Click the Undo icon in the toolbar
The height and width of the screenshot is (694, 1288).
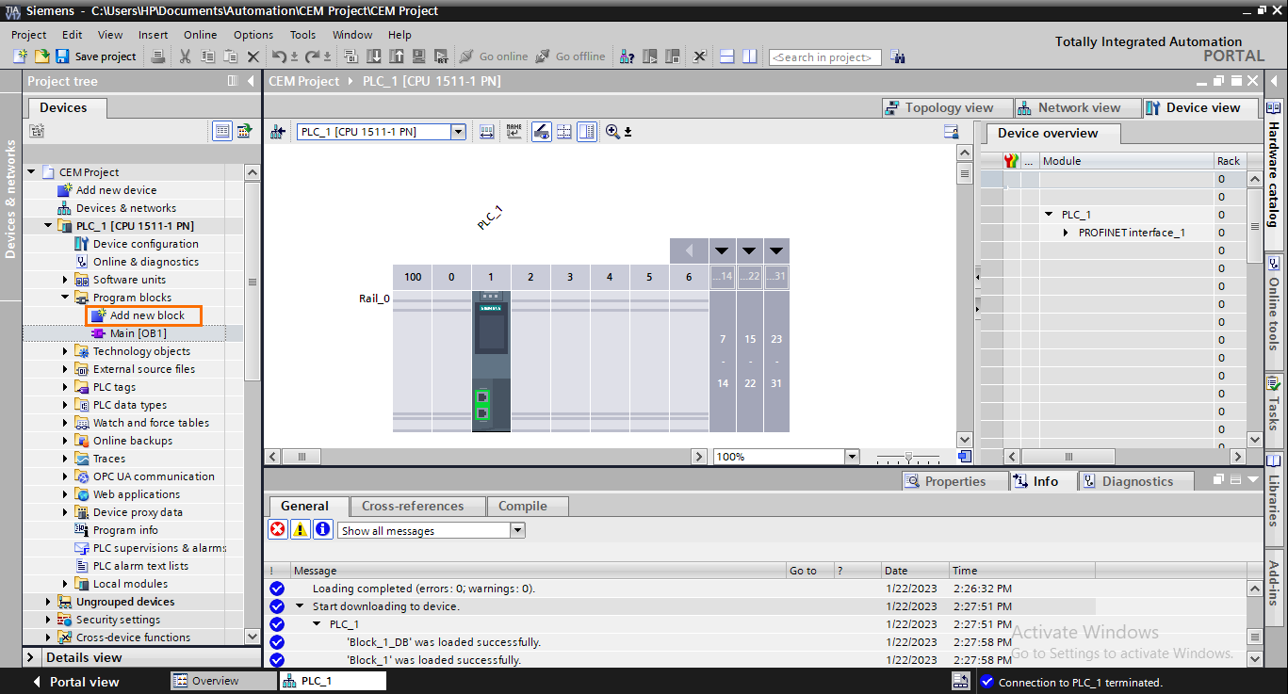(279, 56)
